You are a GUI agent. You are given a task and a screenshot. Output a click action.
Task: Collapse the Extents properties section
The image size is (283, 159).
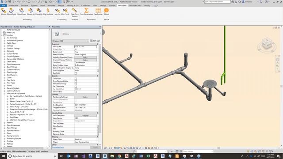coord(97,76)
